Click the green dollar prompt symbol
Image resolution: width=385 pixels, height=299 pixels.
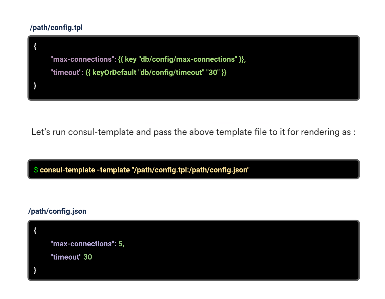36,170
